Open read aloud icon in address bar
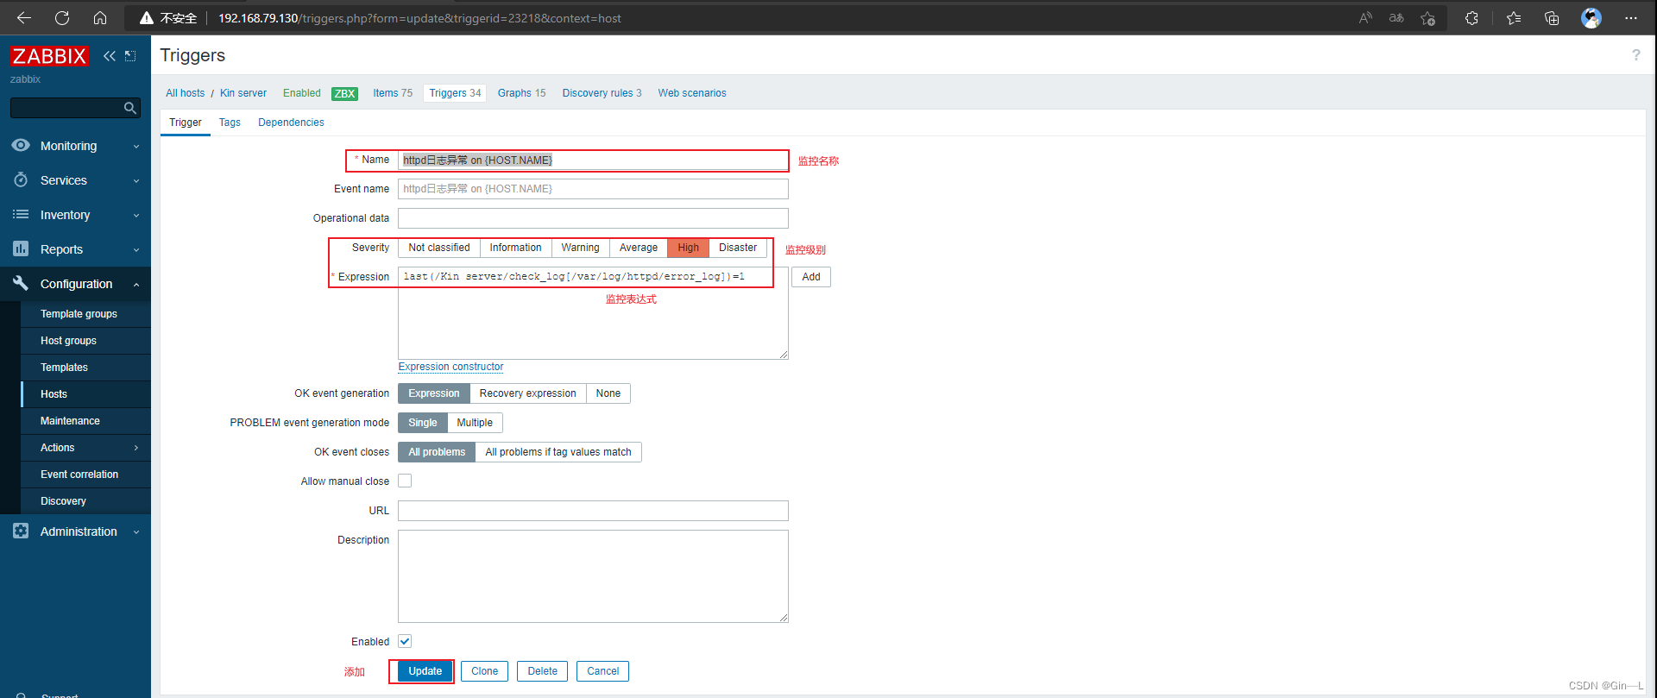Screen dimensions: 1657x698 coord(1365,18)
